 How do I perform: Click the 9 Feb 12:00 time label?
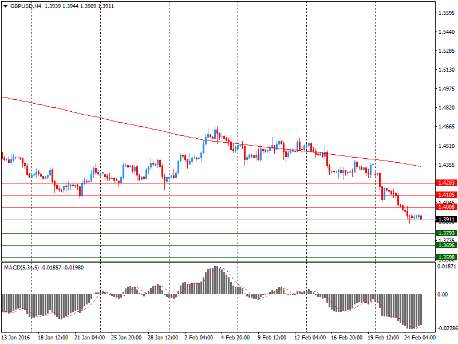click(x=272, y=338)
